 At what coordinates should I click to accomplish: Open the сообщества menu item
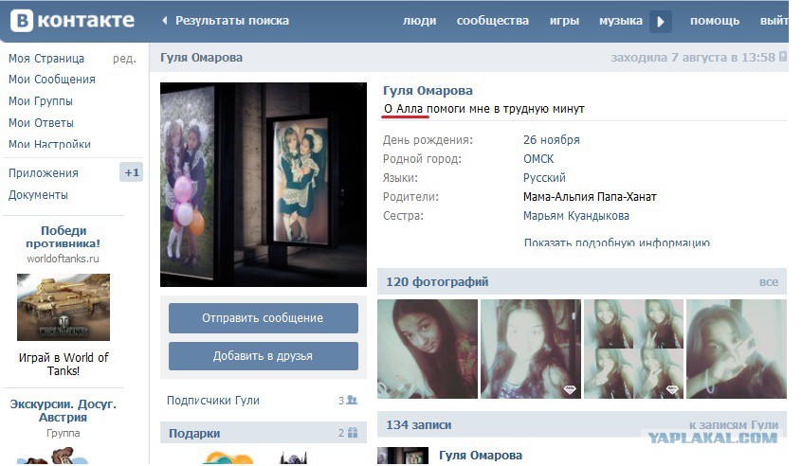click(x=493, y=21)
